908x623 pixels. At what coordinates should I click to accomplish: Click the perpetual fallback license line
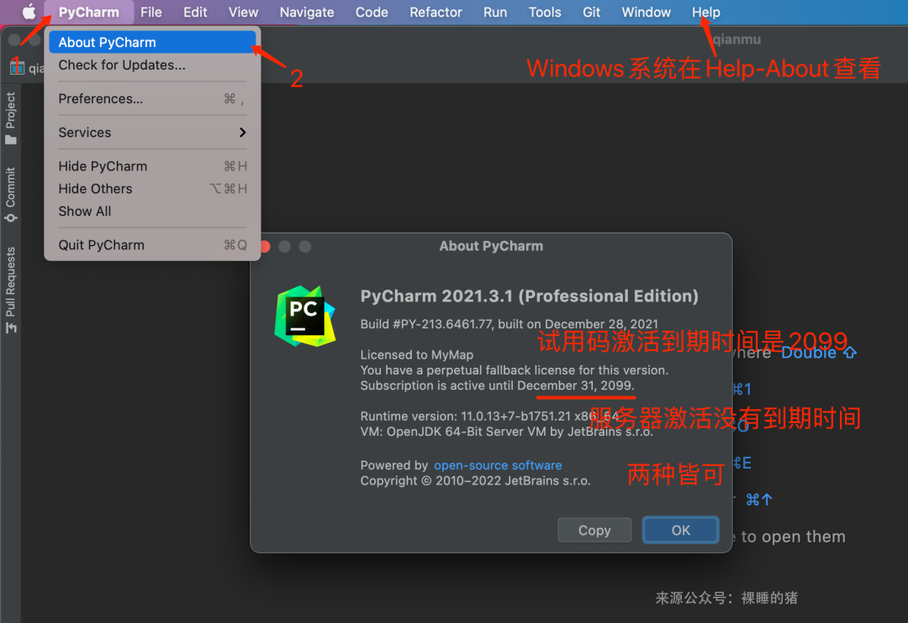[515, 370]
